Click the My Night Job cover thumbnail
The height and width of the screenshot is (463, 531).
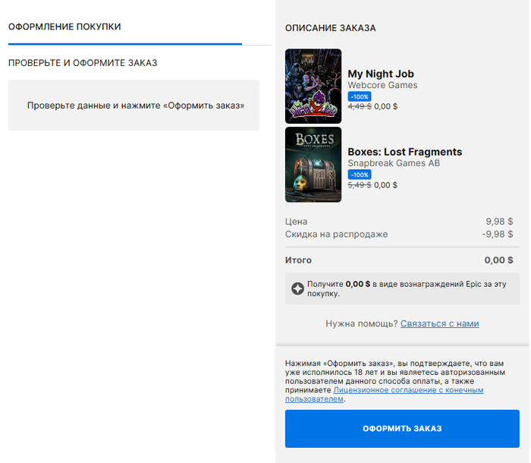(x=313, y=87)
